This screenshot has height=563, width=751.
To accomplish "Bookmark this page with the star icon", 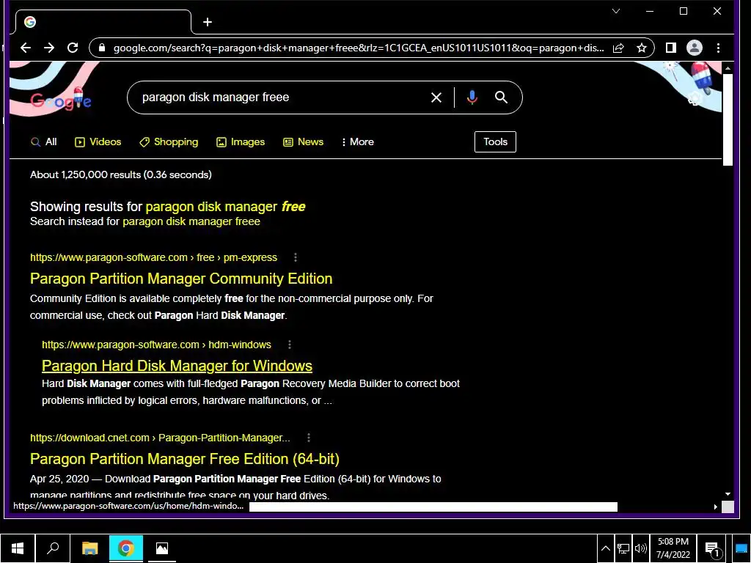I will point(641,48).
